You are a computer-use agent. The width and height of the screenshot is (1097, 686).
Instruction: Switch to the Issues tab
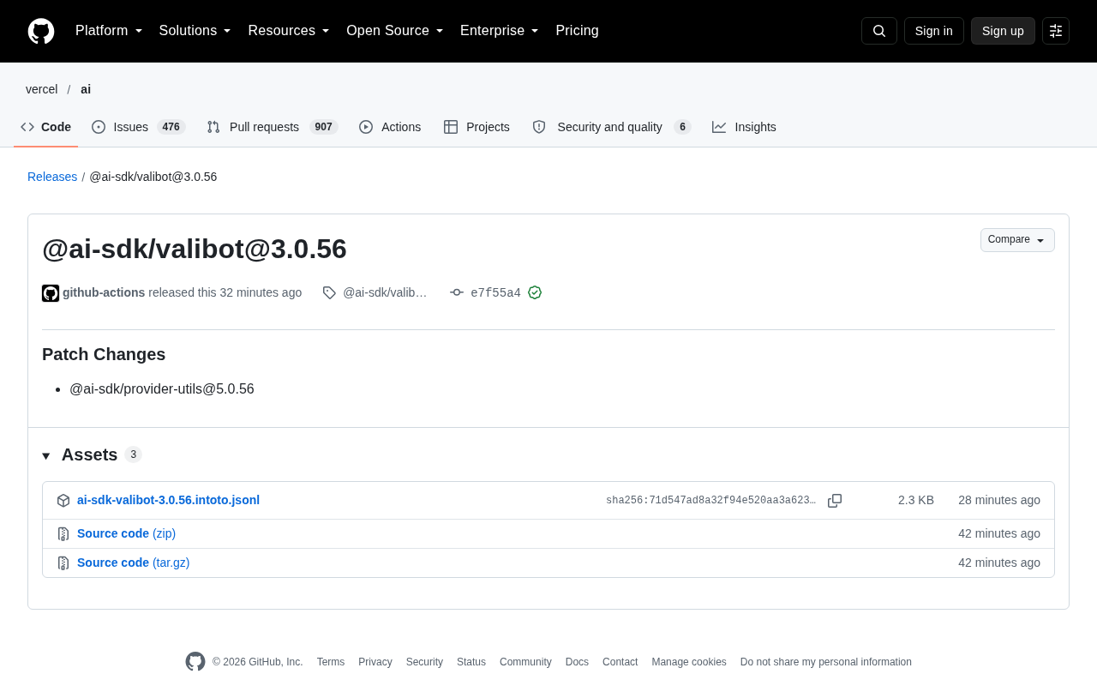139,127
